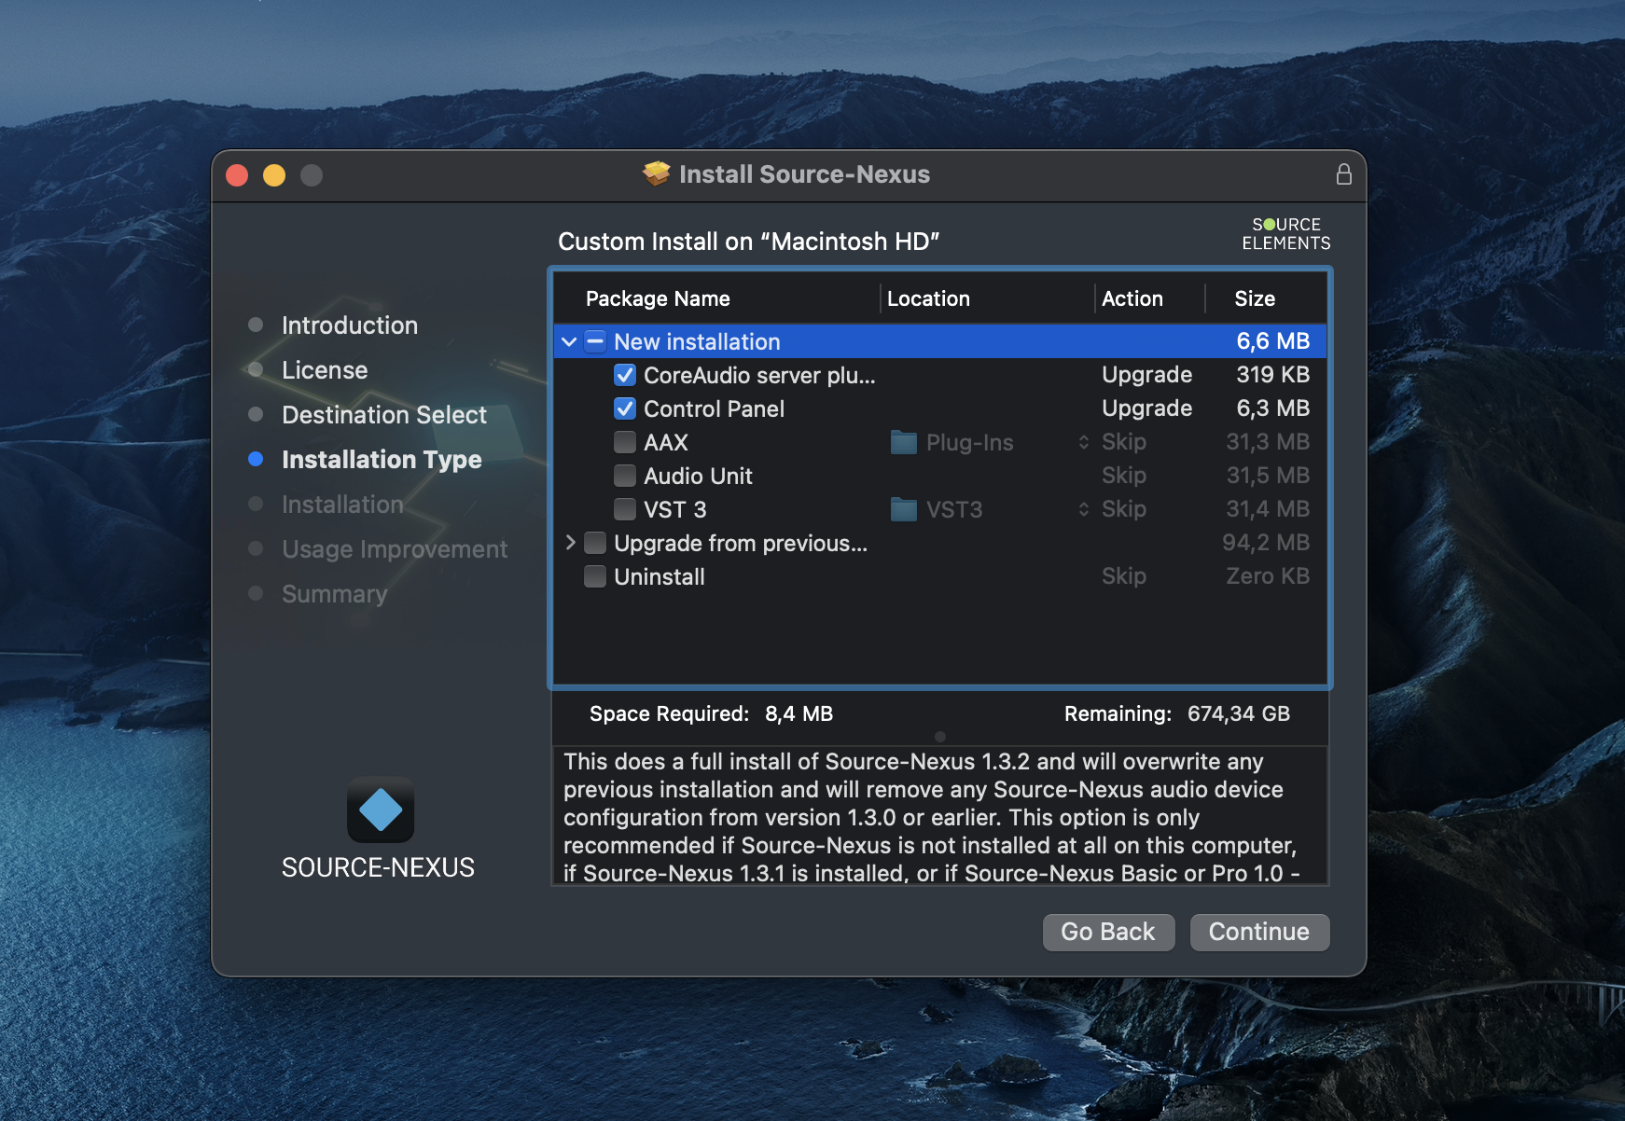Enable the AAX plug-in checkbox

point(625,442)
